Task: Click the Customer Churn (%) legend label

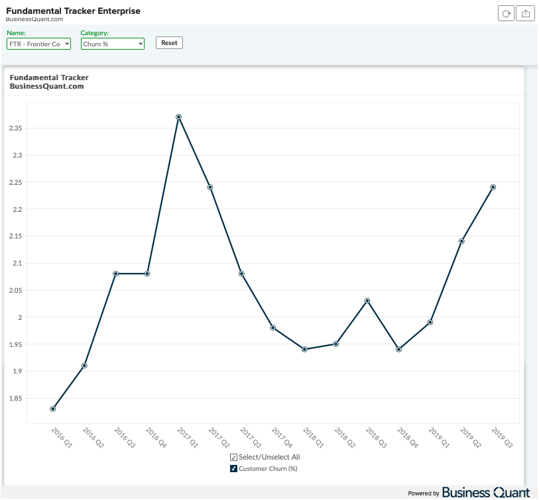Action: (268, 469)
